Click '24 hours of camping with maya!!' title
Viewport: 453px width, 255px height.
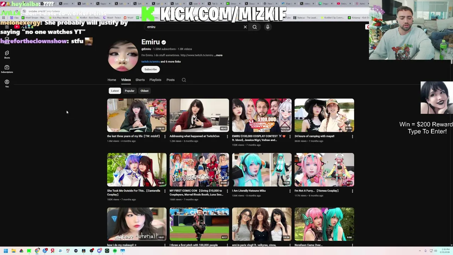pyautogui.click(x=314, y=136)
